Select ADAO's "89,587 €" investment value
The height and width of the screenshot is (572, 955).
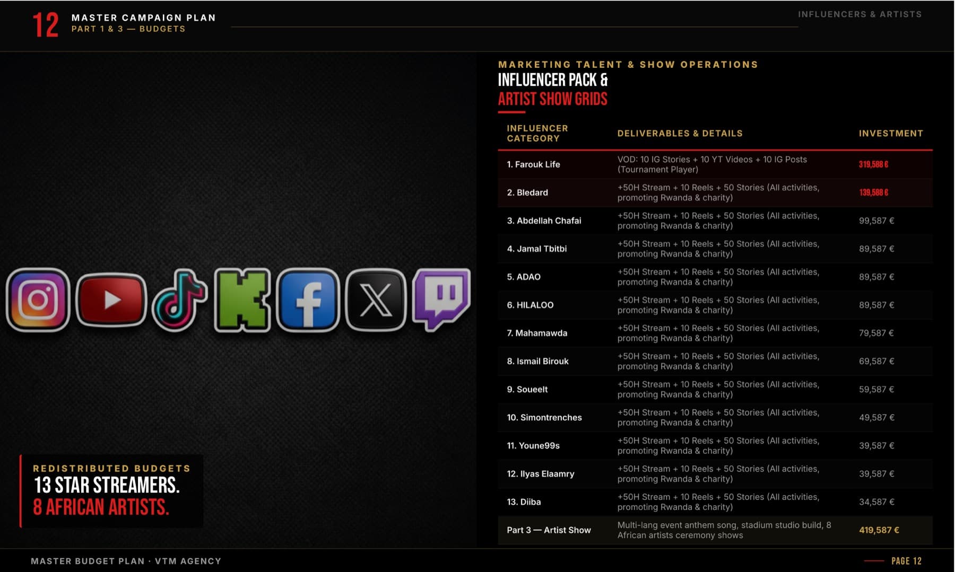[876, 277]
